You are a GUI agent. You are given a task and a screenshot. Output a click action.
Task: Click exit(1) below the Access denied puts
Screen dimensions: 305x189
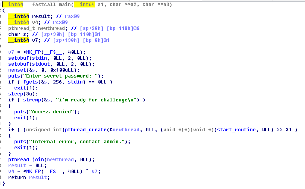click(x=25, y=118)
